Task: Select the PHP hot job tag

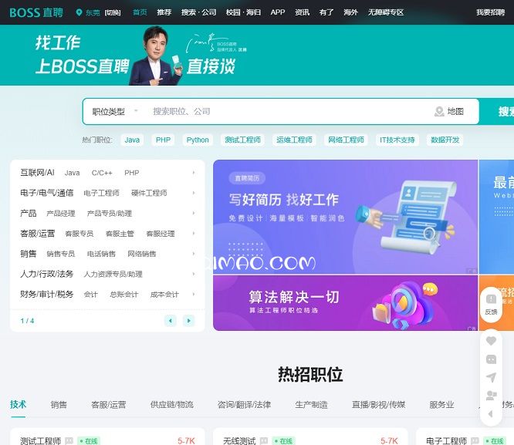Action: 163,140
